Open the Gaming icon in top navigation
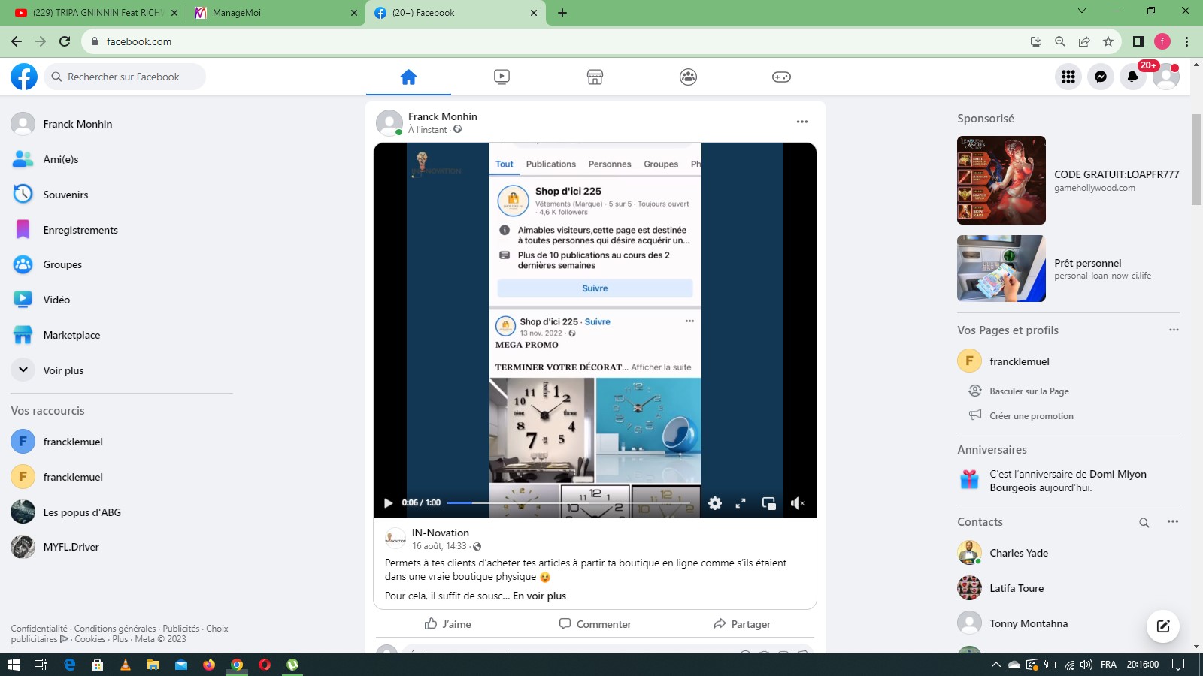This screenshot has height=676, width=1203. (x=781, y=77)
